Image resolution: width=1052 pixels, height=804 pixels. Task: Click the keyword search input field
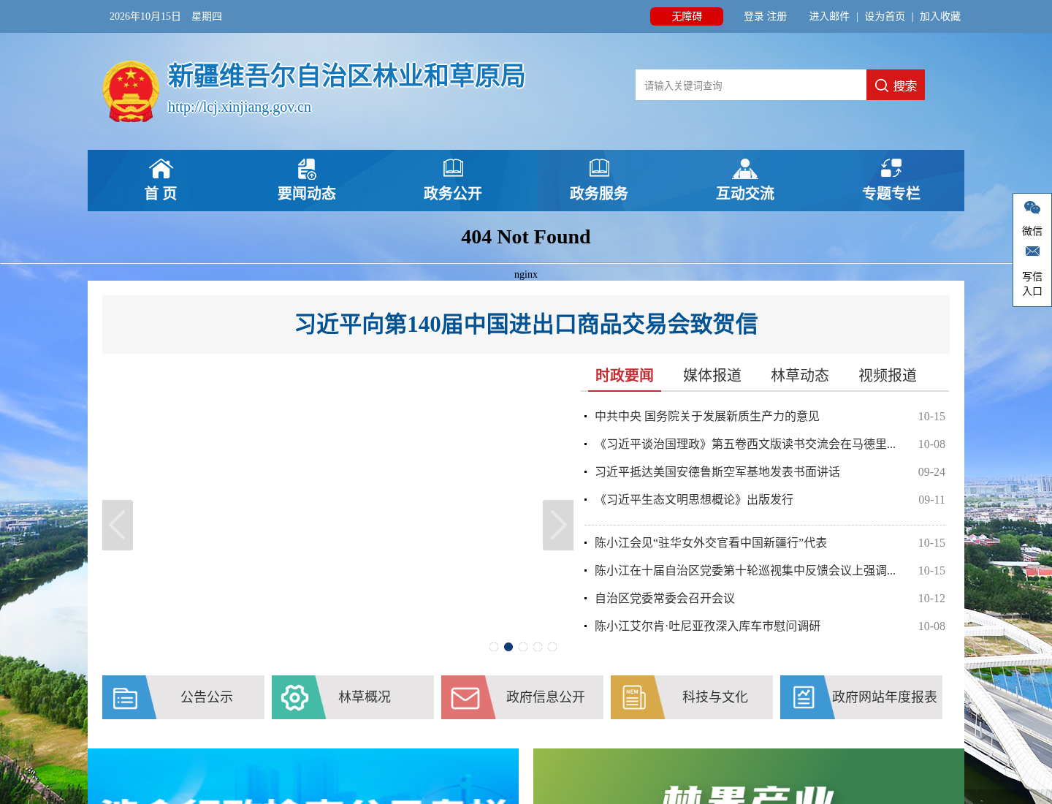coord(751,85)
